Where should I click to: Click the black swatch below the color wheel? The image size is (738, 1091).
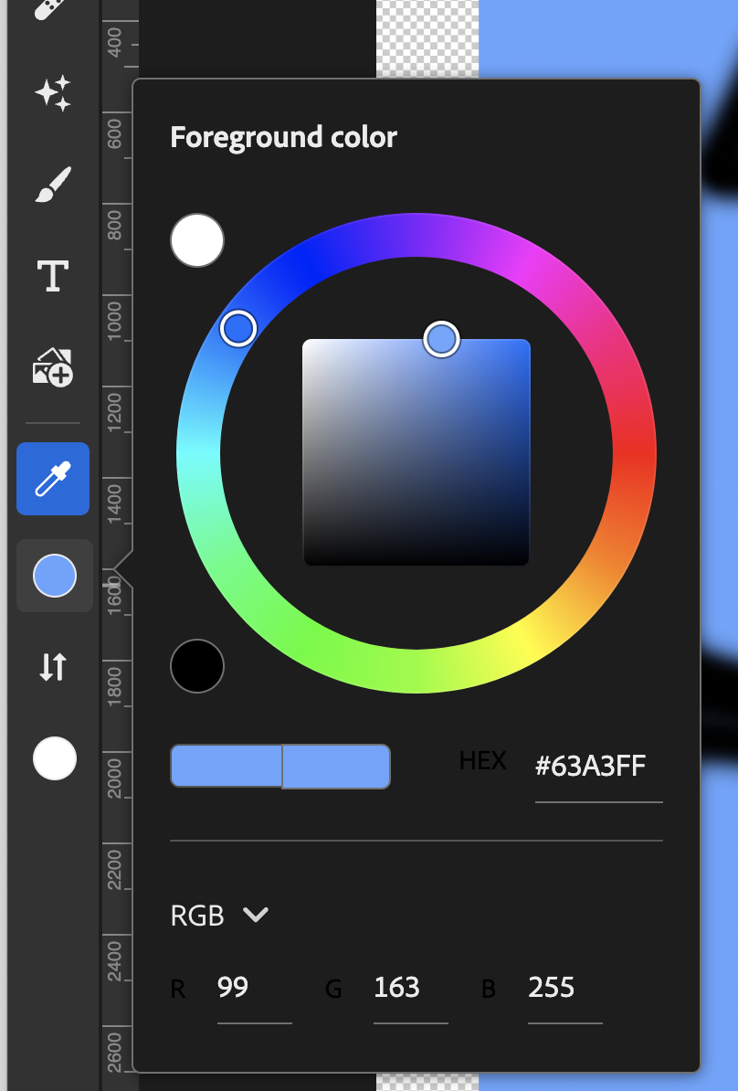[x=197, y=666]
